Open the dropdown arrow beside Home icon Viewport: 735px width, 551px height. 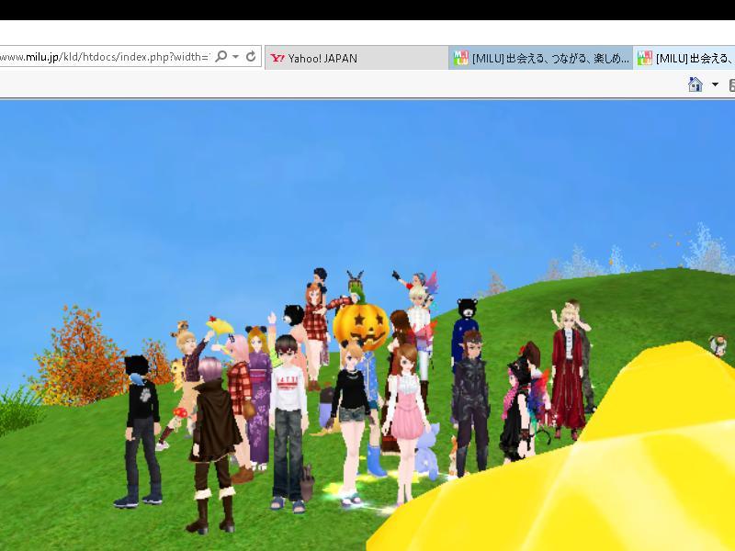click(715, 84)
